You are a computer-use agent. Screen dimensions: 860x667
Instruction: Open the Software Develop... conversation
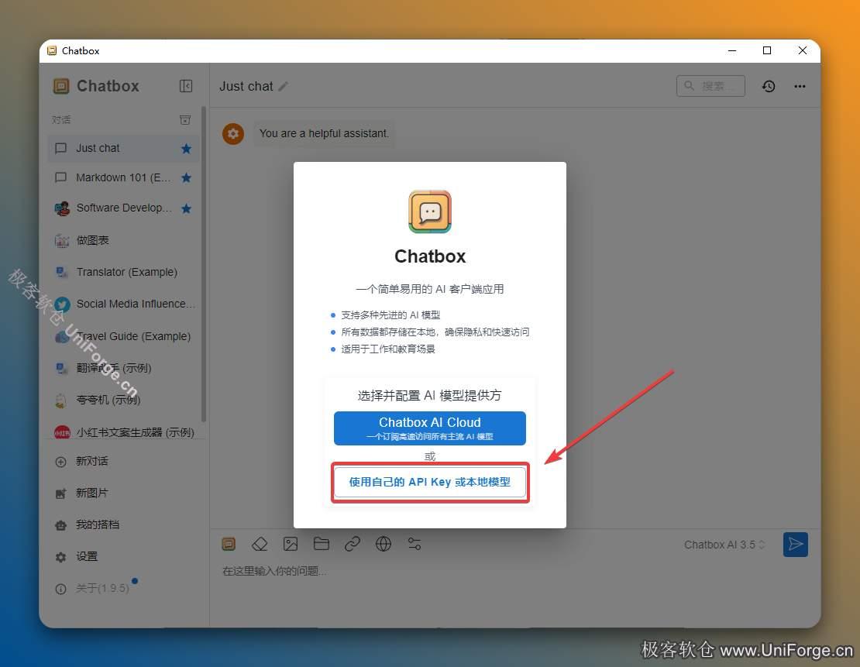coord(124,208)
